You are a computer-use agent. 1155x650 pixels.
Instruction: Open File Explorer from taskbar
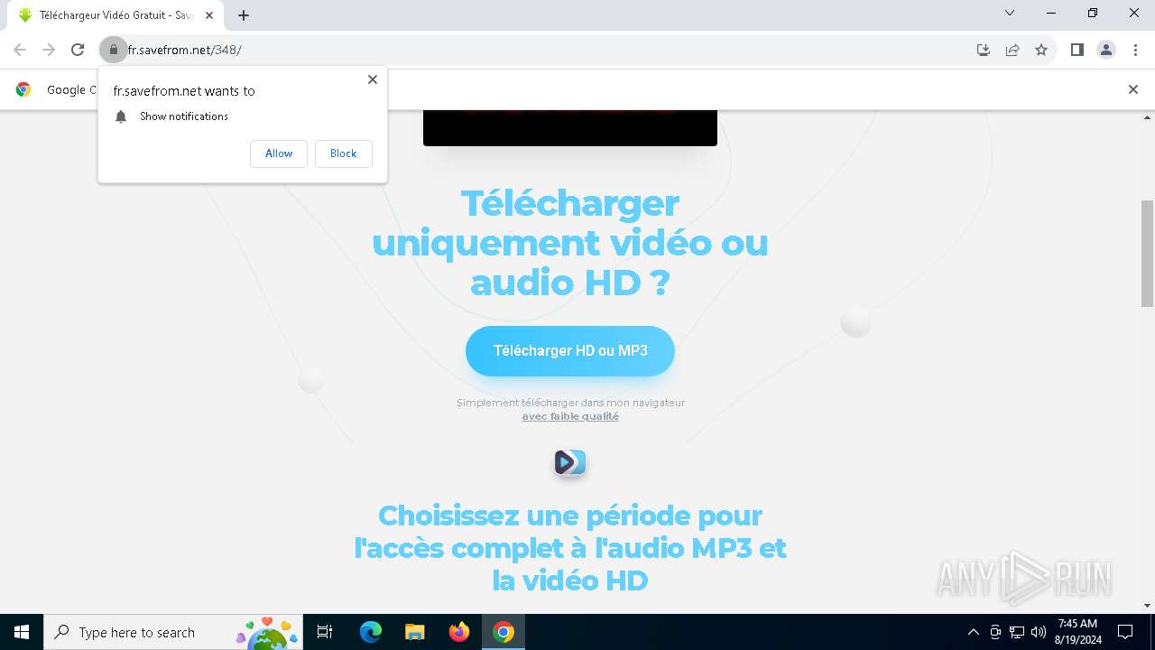coord(414,632)
